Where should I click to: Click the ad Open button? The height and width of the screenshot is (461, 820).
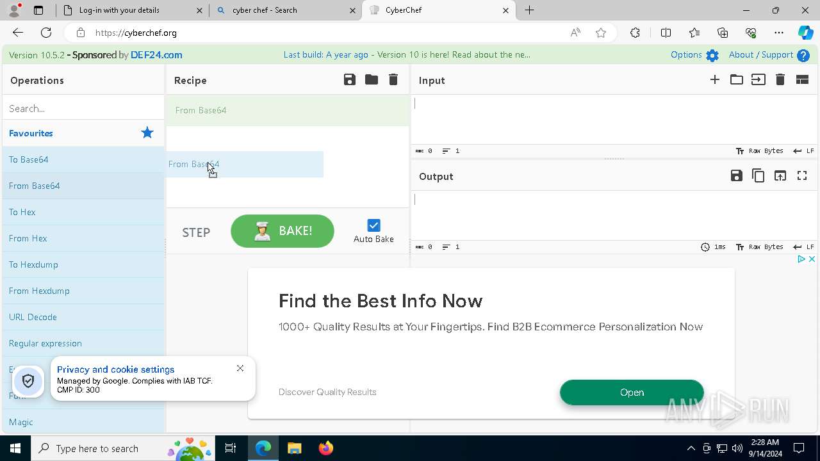pos(632,392)
